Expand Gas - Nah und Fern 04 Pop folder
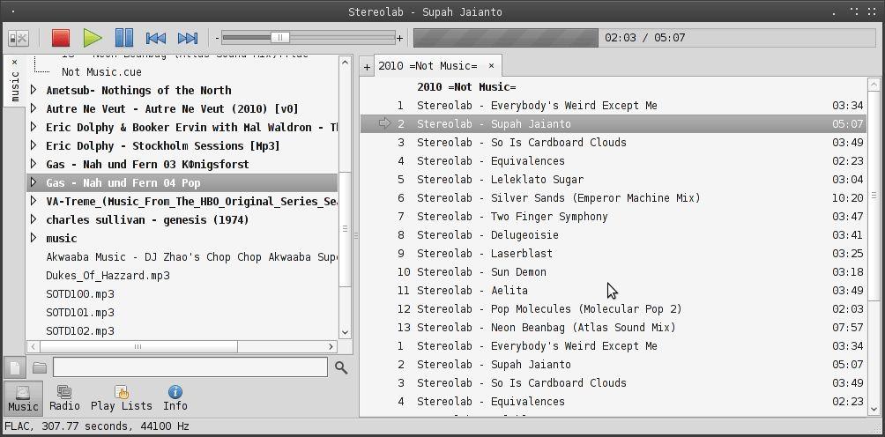The width and height of the screenshot is (885, 437). point(33,182)
